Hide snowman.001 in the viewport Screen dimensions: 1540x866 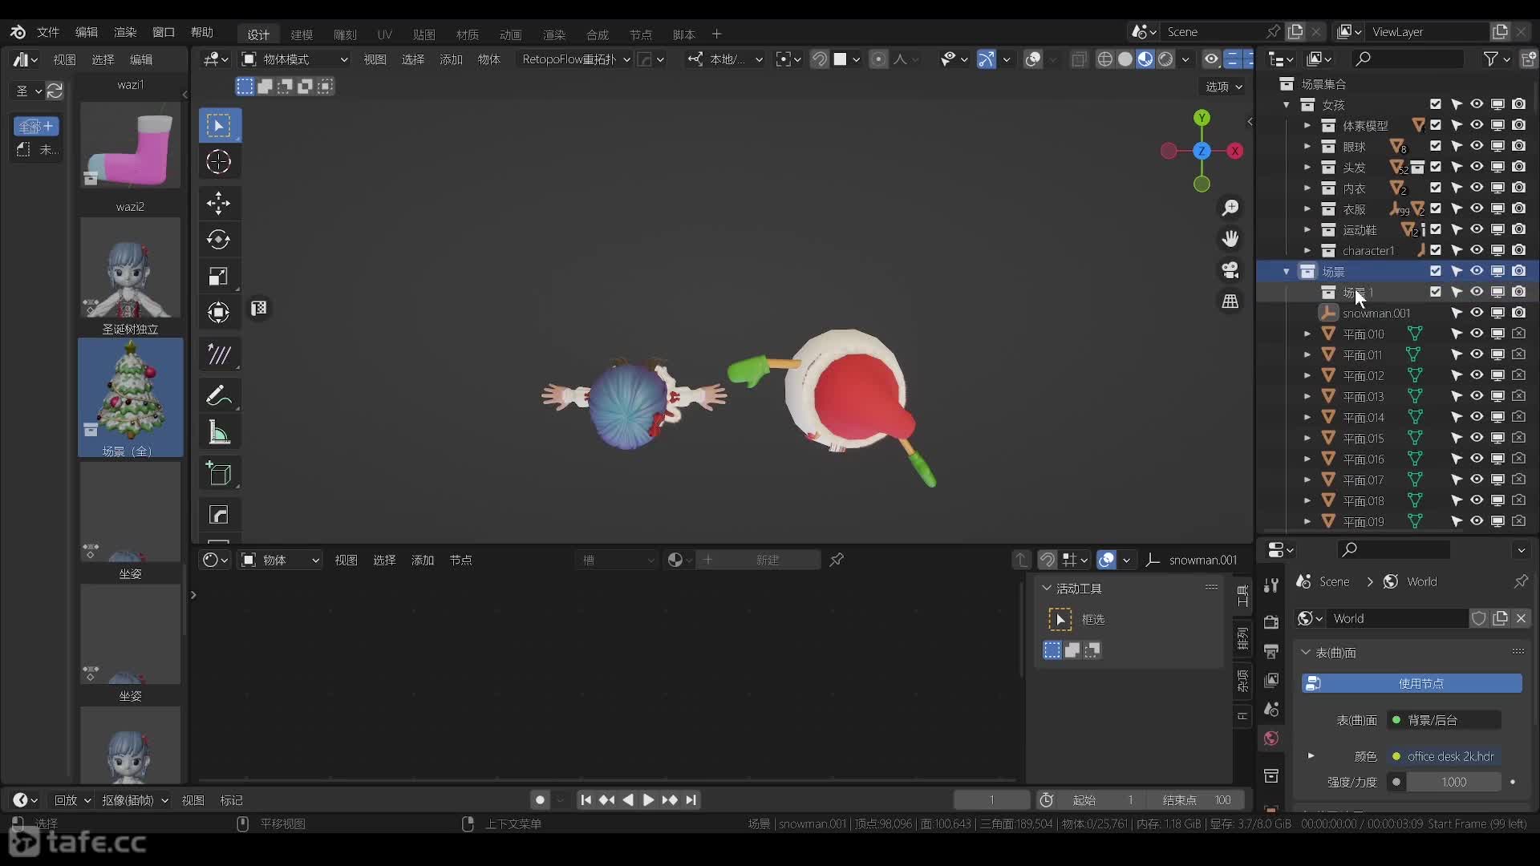[1477, 313]
